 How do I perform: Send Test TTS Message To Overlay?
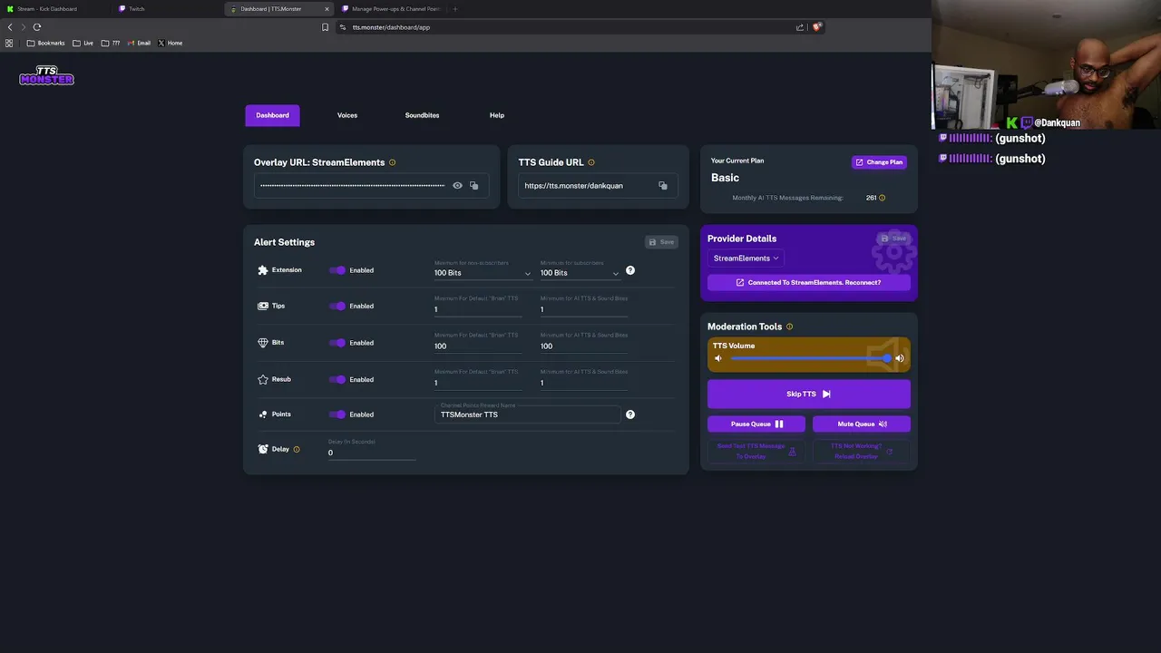tap(756, 451)
